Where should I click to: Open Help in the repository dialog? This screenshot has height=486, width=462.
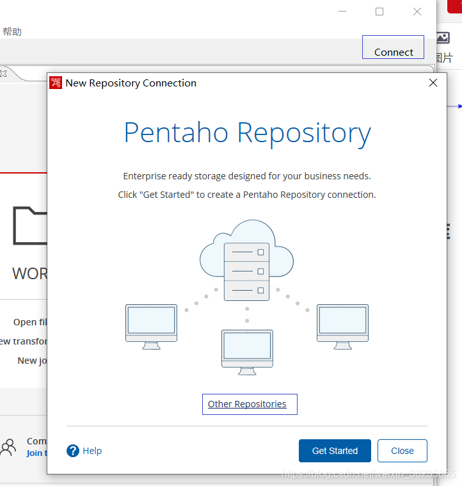pos(92,451)
